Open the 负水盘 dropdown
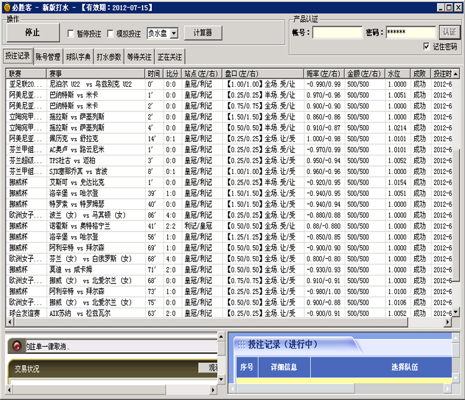This screenshot has height=400, width=465. tap(173, 33)
